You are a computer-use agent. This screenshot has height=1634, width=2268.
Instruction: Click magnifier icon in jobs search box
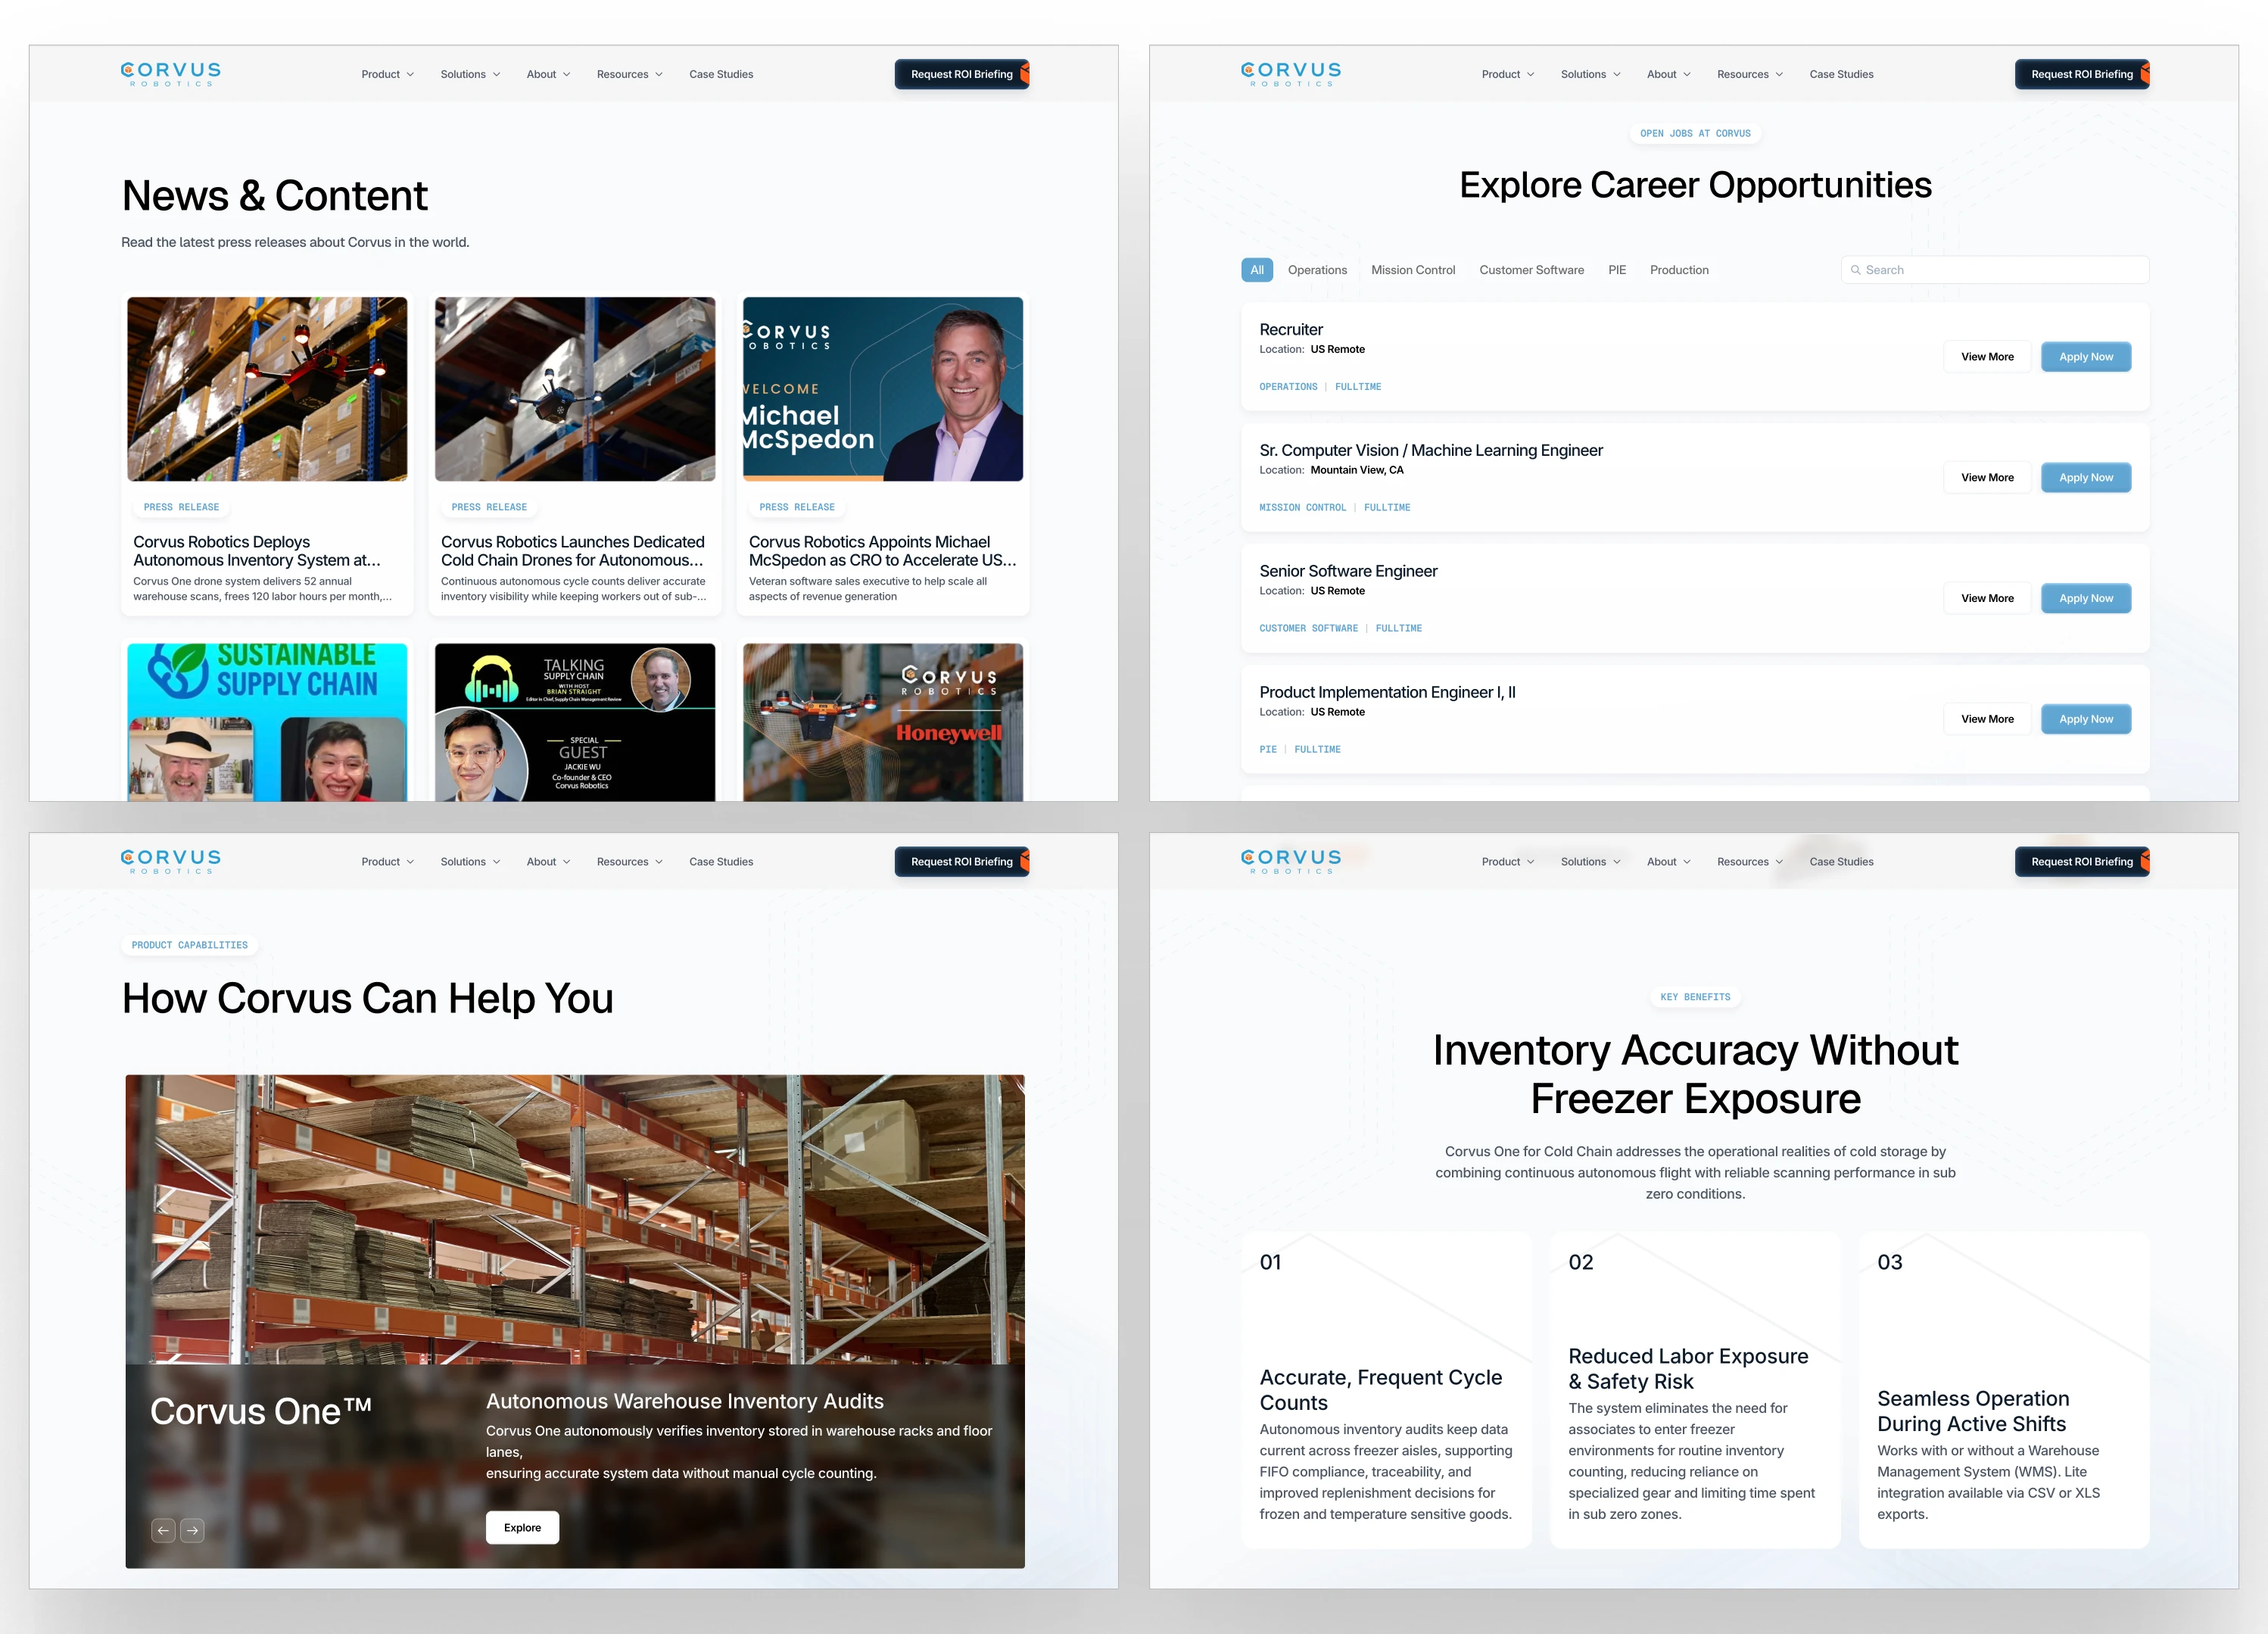(1855, 270)
